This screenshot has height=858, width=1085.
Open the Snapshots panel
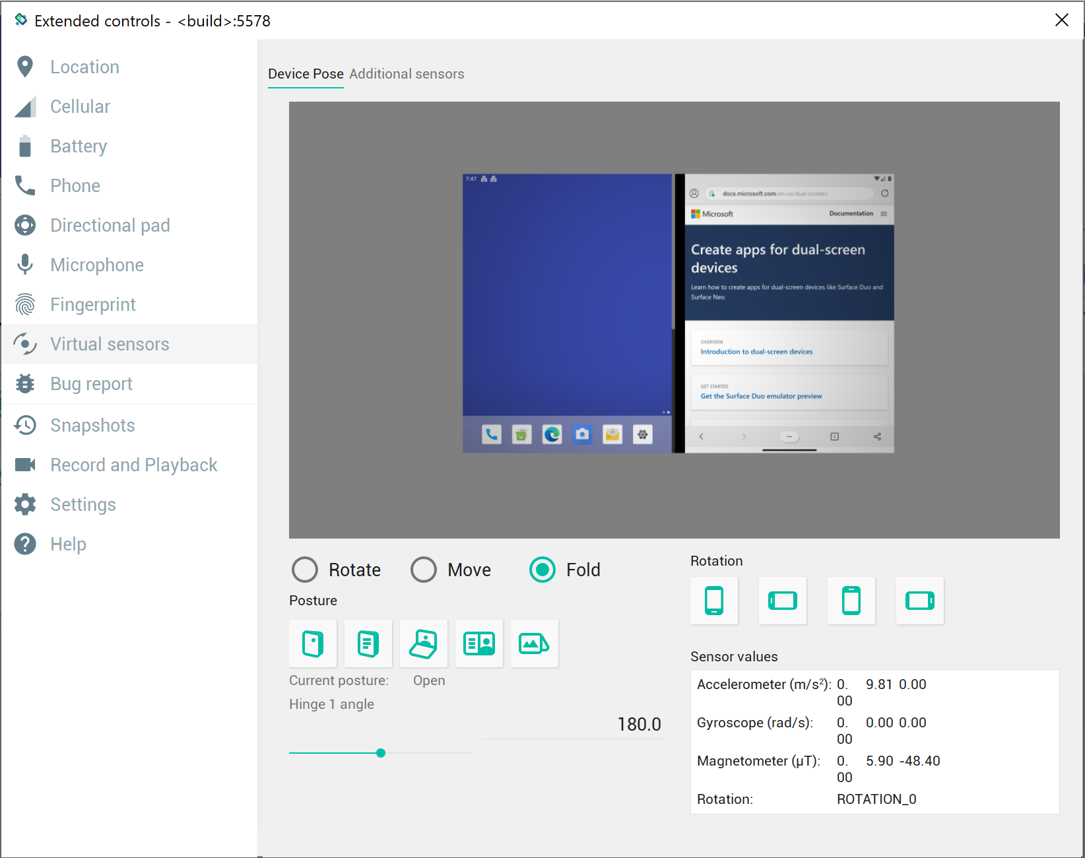(x=92, y=425)
